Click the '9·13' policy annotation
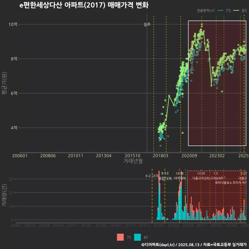Image resolution: width=249 pixels, height=249 pixels. point(165,174)
